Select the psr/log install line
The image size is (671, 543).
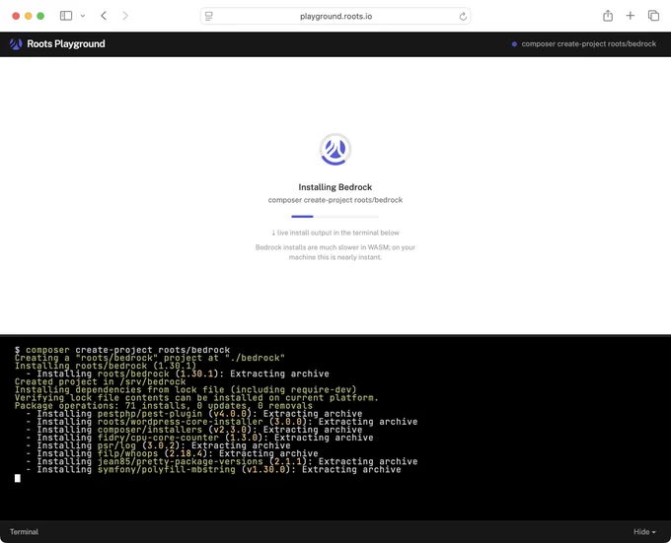158,445
